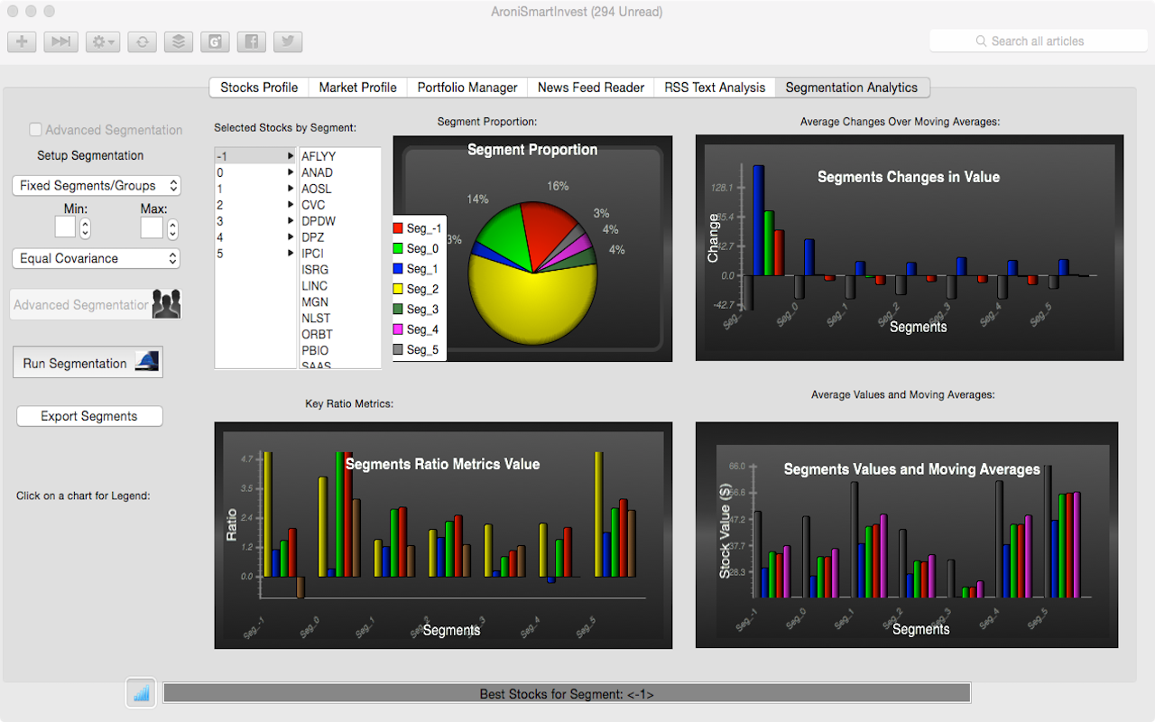Share via the Google Plus icon
This screenshot has height=722, width=1155.
(x=215, y=42)
